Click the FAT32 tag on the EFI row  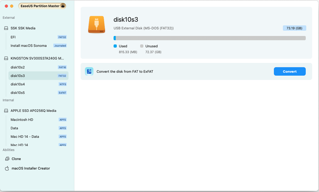[x=62, y=37]
